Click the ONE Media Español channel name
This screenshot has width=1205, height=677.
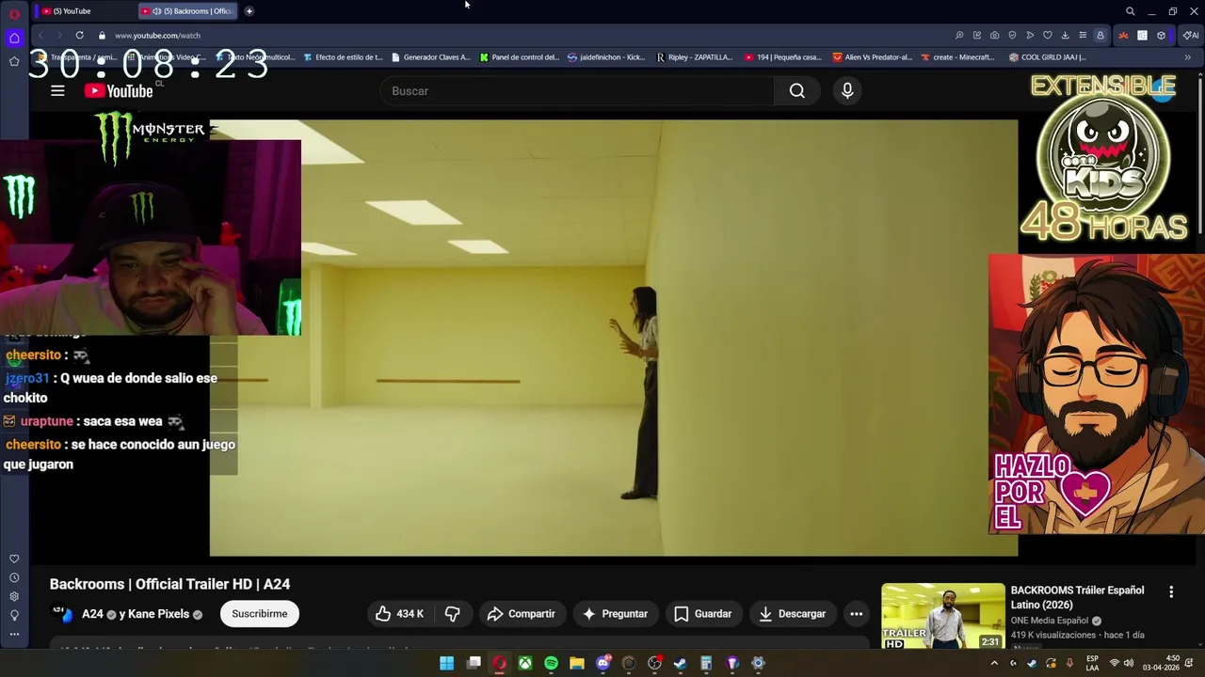pos(1049,621)
